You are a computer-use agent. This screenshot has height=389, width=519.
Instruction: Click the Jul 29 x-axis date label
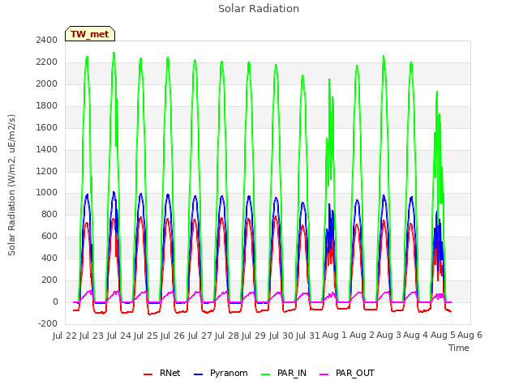[254, 336]
